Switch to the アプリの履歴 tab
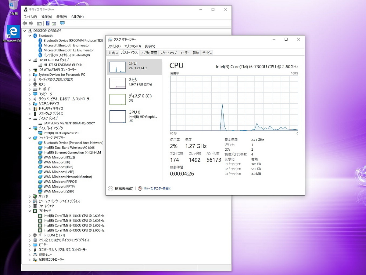 point(149,53)
